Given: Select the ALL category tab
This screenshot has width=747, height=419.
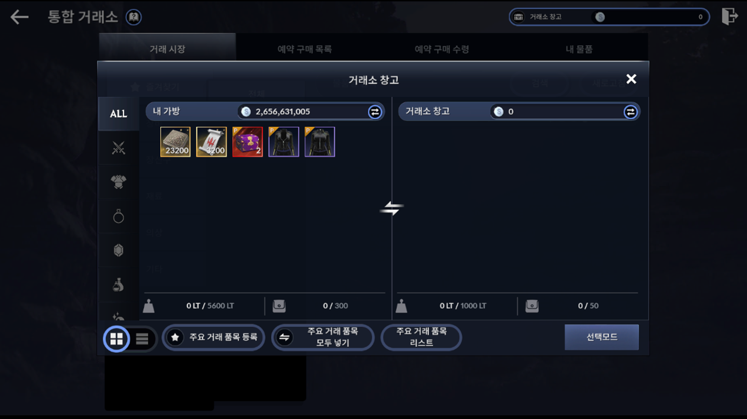Looking at the screenshot, I should click(118, 114).
